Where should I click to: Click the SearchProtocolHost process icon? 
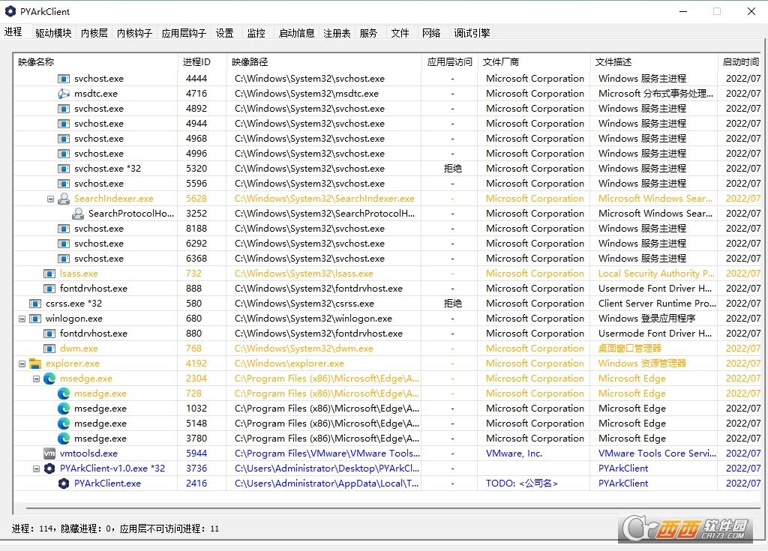[x=78, y=214]
